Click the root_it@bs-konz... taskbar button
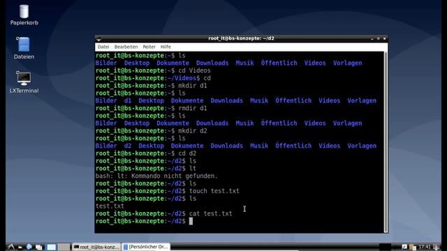The width and height of the screenshot is (447, 251). point(96,247)
